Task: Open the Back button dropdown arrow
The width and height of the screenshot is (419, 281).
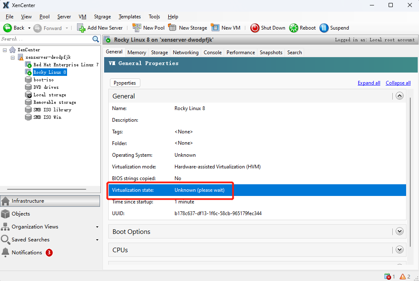Action: [29, 28]
